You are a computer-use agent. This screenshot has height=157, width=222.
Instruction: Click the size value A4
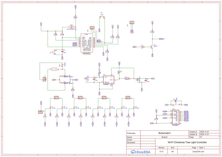tap(172, 151)
